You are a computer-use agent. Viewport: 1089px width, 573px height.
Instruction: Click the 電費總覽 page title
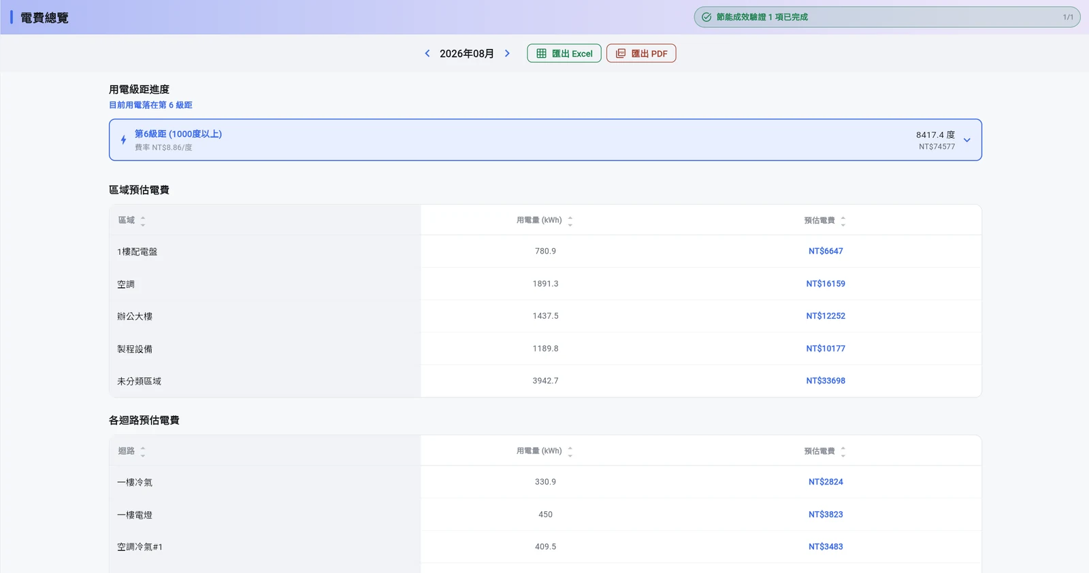point(44,18)
